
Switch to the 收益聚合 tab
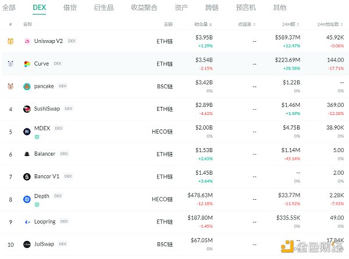[x=144, y=8]
